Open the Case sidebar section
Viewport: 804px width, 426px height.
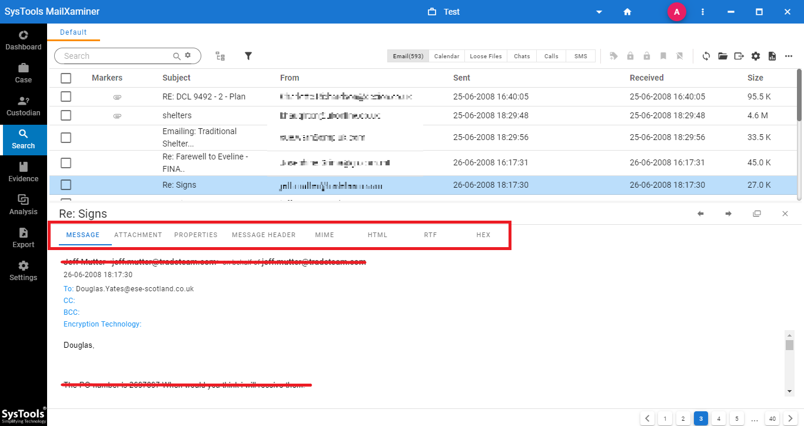click(24, 73)
